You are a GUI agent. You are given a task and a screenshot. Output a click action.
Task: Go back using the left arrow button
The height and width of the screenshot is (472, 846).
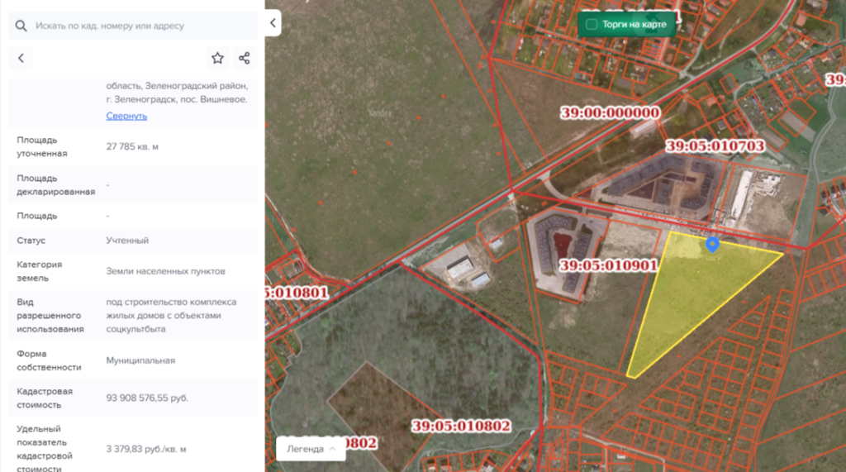coord(21,58)
